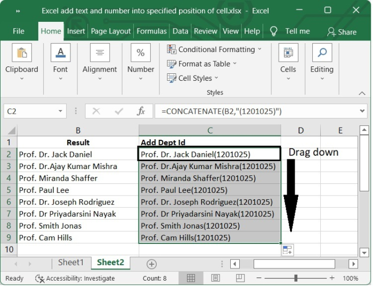Select column C header

pyautogui.click(x=209, y=130)
